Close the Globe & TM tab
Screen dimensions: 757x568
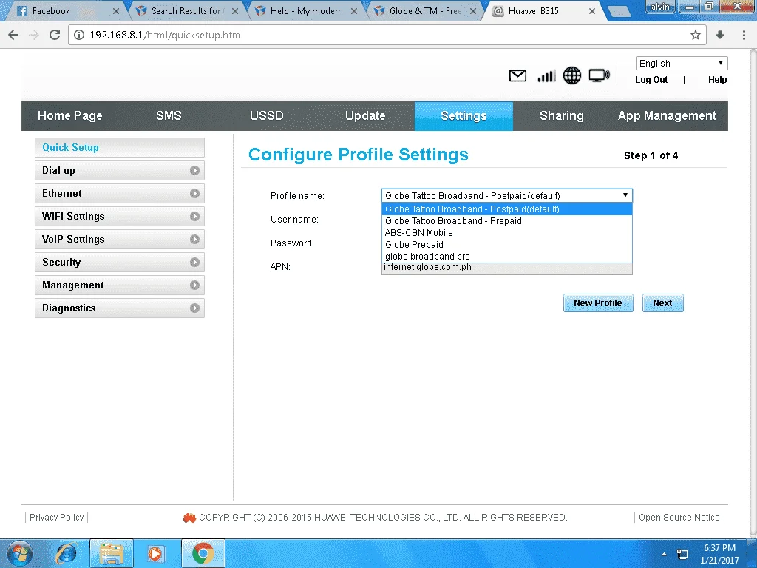coord(473,10)
